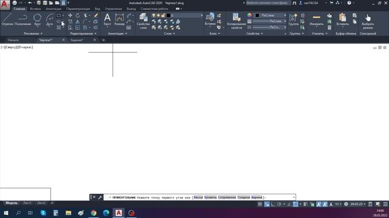Click the Модель model tab button
389x218 pixels.
point(12,203)
